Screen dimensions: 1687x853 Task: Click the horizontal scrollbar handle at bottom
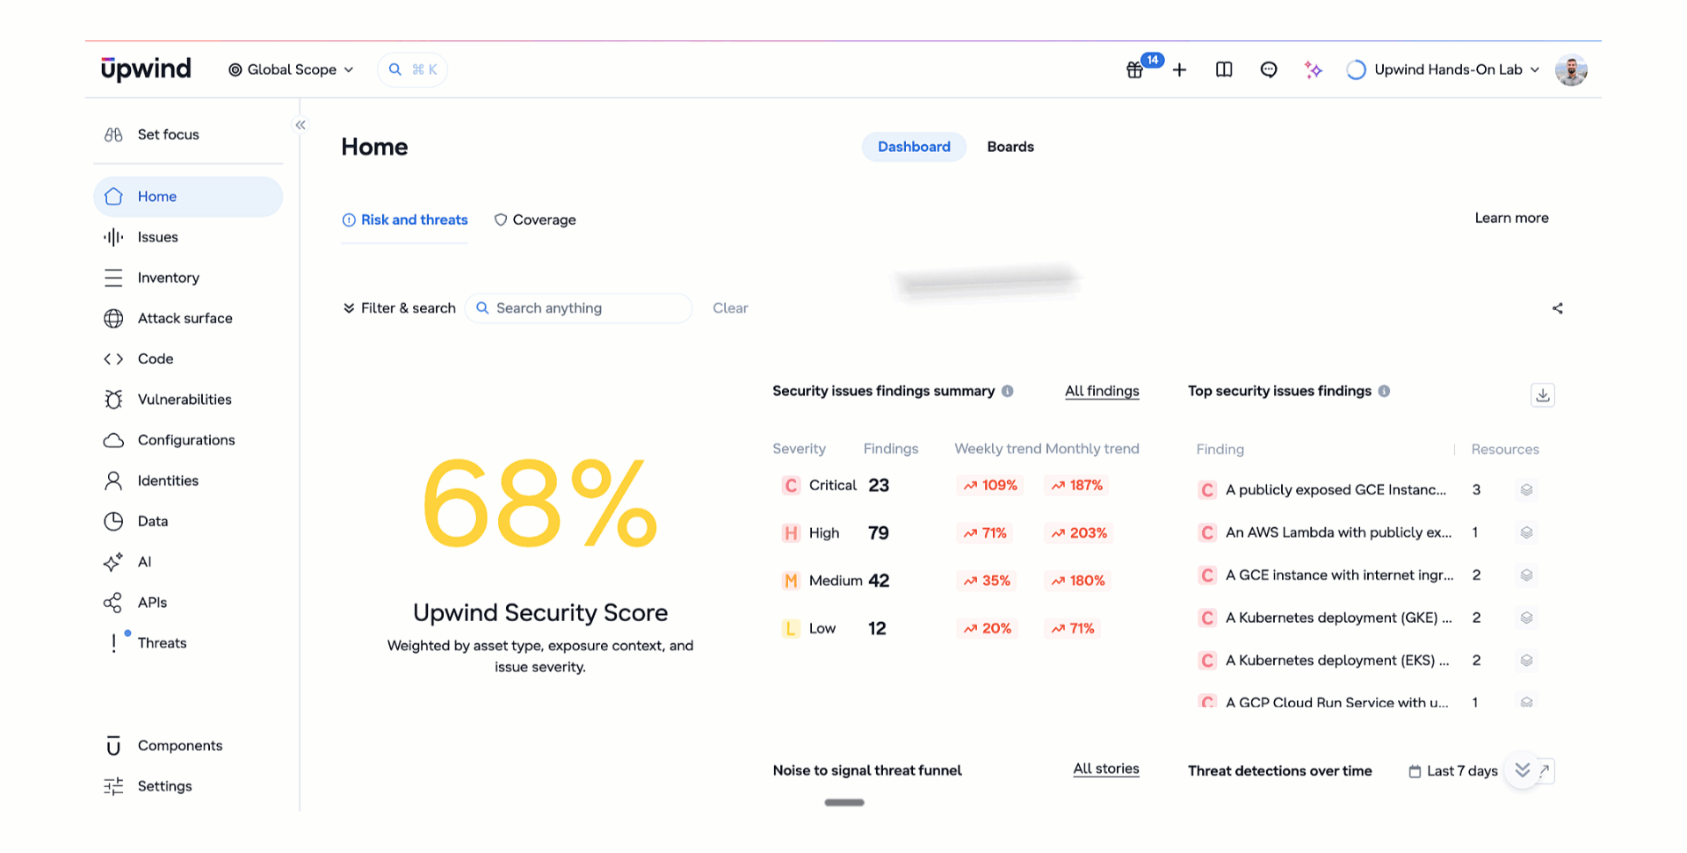point(844,803)
